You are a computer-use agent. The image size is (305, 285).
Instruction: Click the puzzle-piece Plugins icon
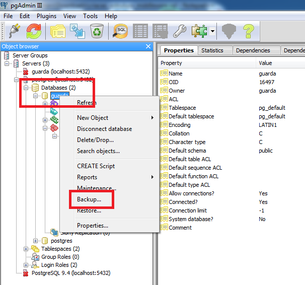[199, 31]
